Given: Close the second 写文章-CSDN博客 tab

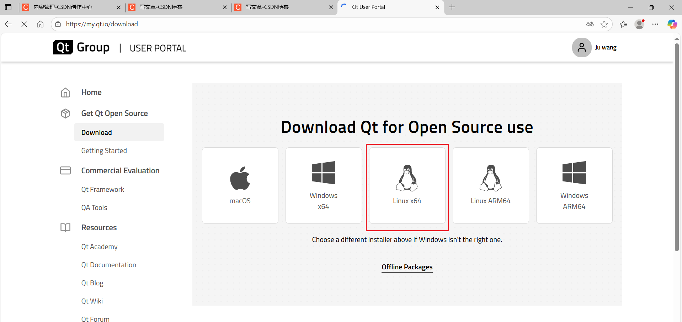Looking at the screenshot, I should [x=331, y=7].
